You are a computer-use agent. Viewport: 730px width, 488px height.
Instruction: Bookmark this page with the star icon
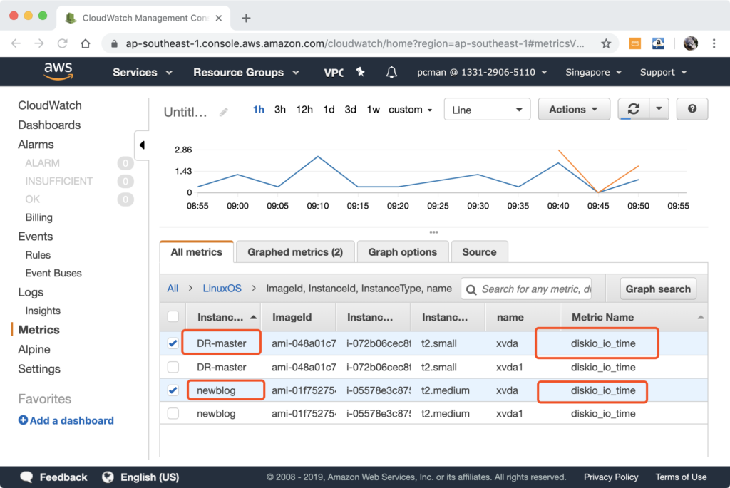[x=606, y=43]
